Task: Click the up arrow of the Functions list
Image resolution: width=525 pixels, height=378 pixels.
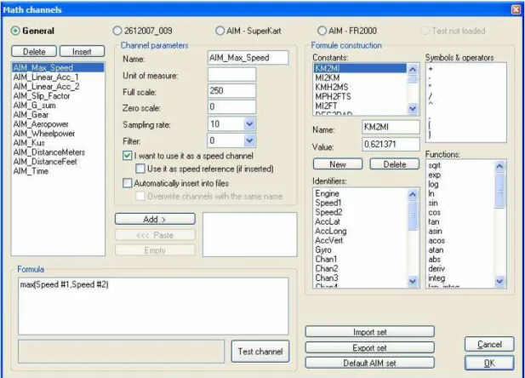Action: click(x=499, y=166)
